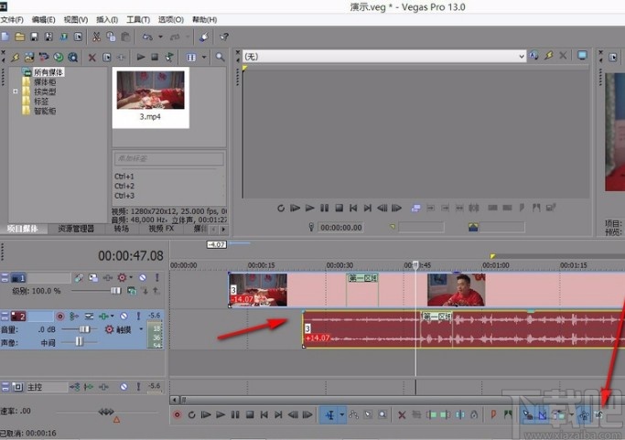Open the 触摸 automation mode dropdown
Screen dimensions: 625x440
[x=141, y=329]
